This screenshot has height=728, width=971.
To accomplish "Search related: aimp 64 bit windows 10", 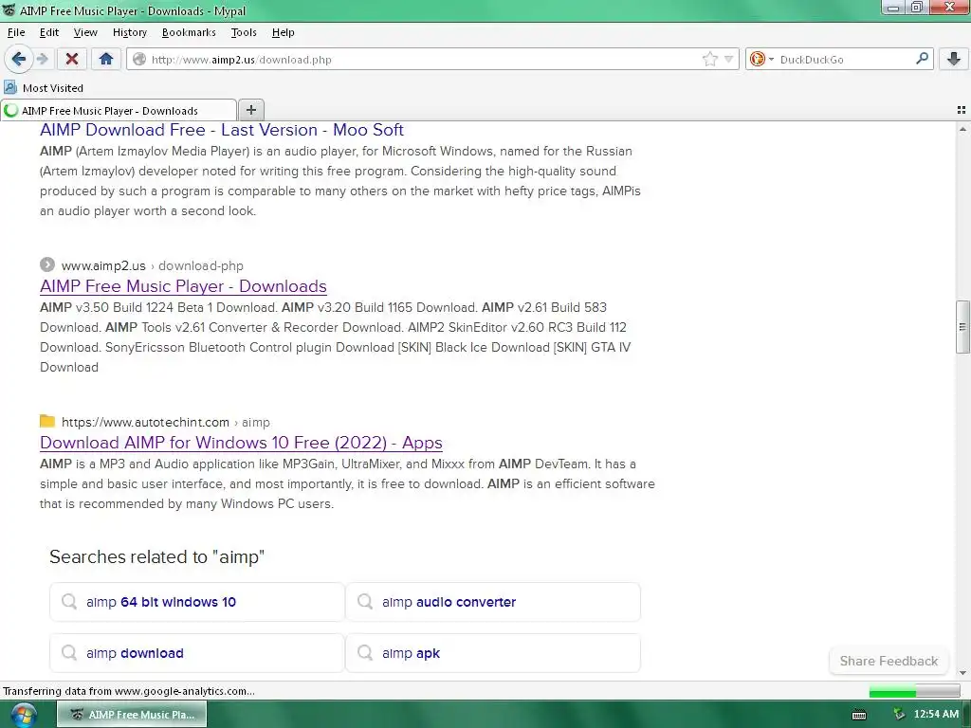I will (x=197, y=602).
